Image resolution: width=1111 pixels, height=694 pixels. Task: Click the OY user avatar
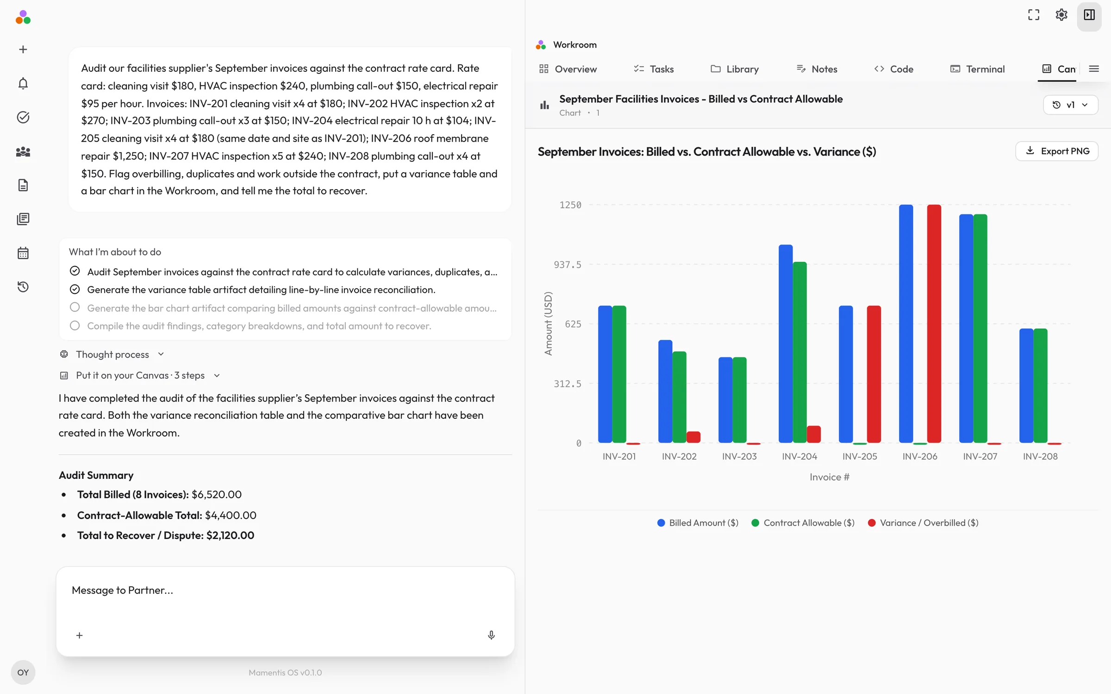click(x=23, y=672)
